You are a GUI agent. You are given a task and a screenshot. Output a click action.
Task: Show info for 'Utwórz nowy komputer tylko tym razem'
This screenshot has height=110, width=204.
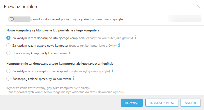click(x=69, y=53)
